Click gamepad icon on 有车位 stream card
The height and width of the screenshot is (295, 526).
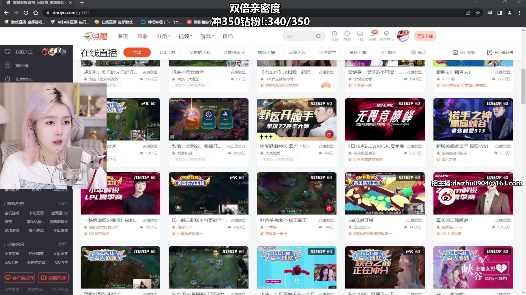coord(326,85)
